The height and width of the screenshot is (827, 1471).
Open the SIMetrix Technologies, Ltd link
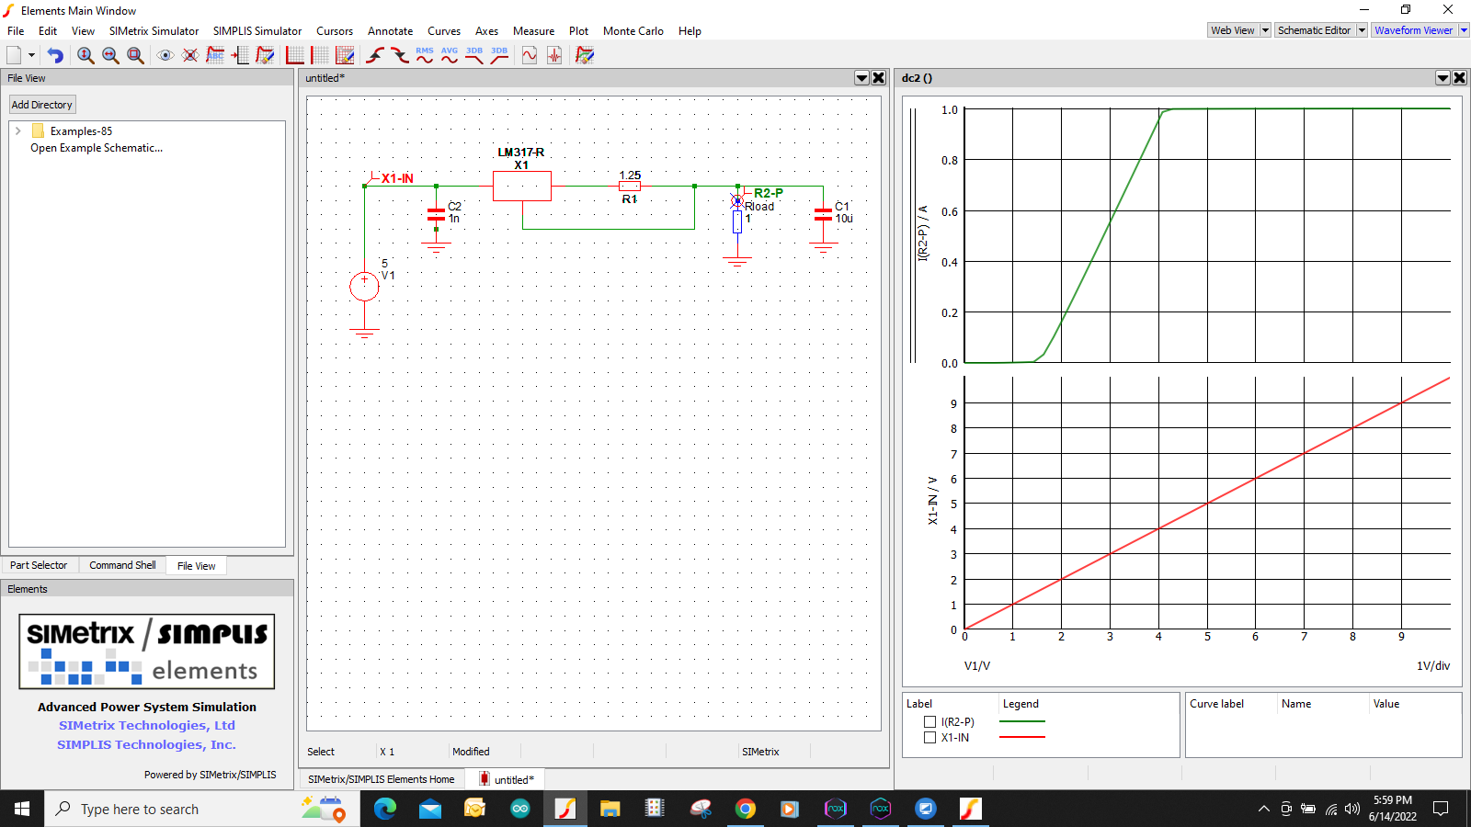pyautogui.click(x=147, y=725)
